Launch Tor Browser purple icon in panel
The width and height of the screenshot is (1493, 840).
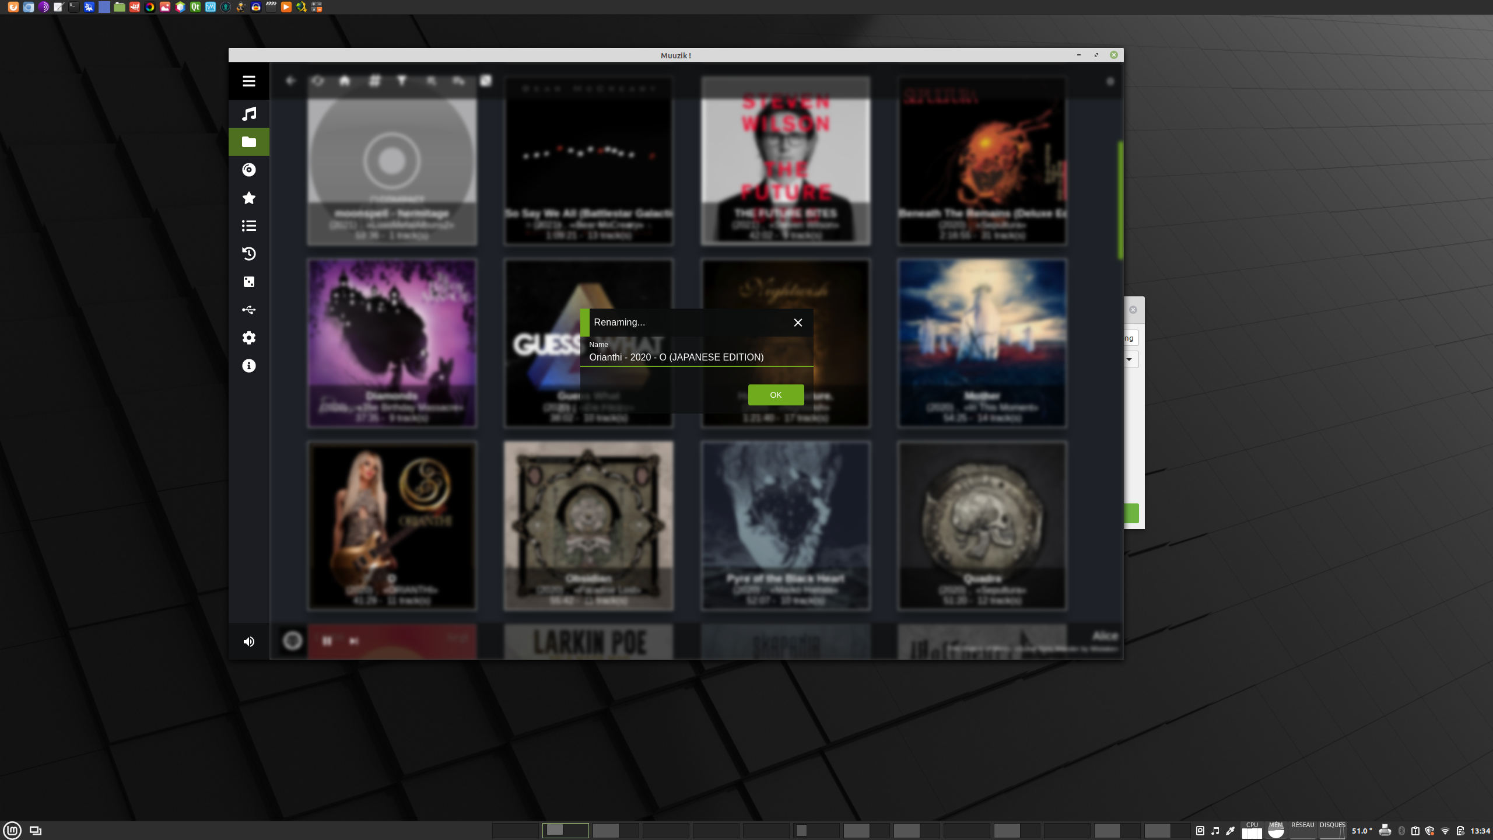(43, 7)
